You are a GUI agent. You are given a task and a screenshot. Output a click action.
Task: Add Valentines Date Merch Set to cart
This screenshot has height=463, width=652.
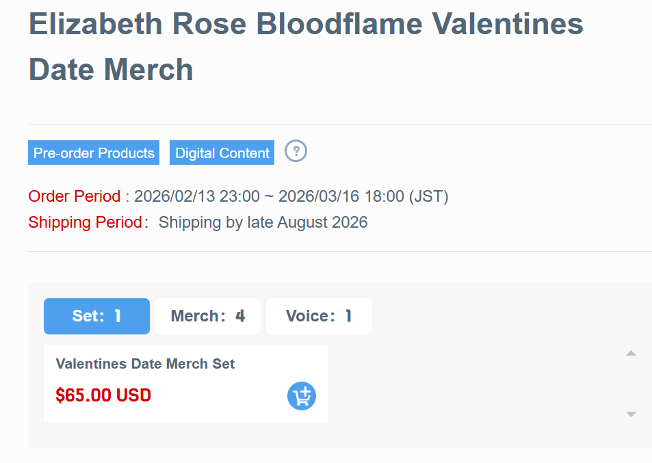coord(302,396)
